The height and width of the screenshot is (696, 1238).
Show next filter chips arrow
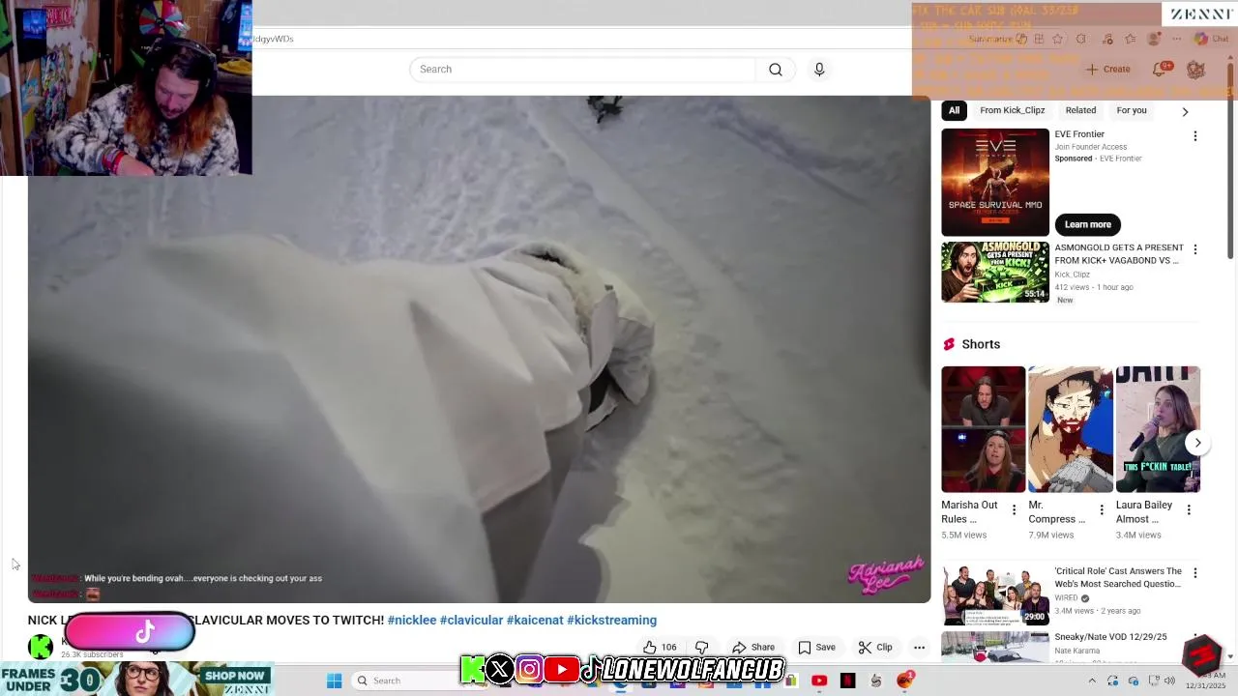point(1185,111)
